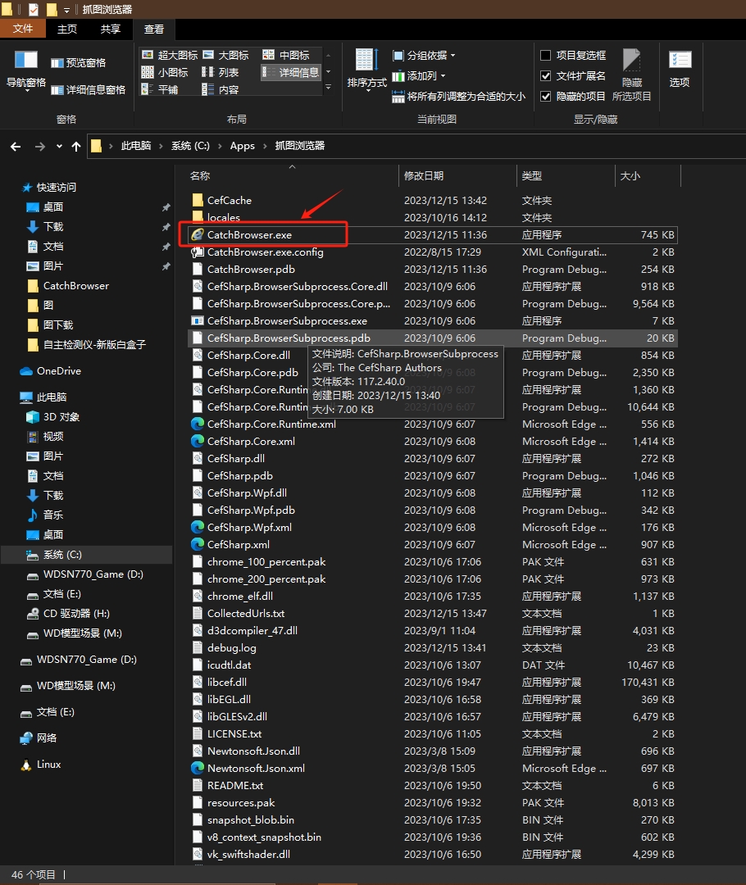Toggle the 详细信息窗格 details pane
The width and height of the screenshot is (746, 885).
(x=88, y=89)
